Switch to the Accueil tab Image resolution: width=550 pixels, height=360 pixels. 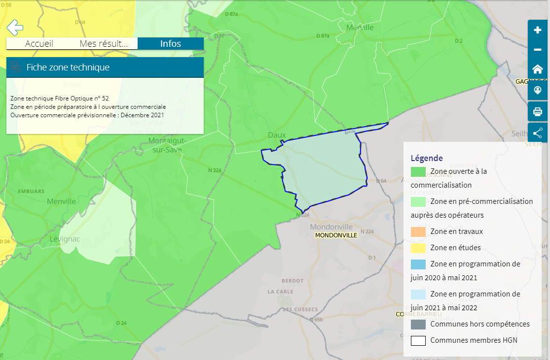39,44
